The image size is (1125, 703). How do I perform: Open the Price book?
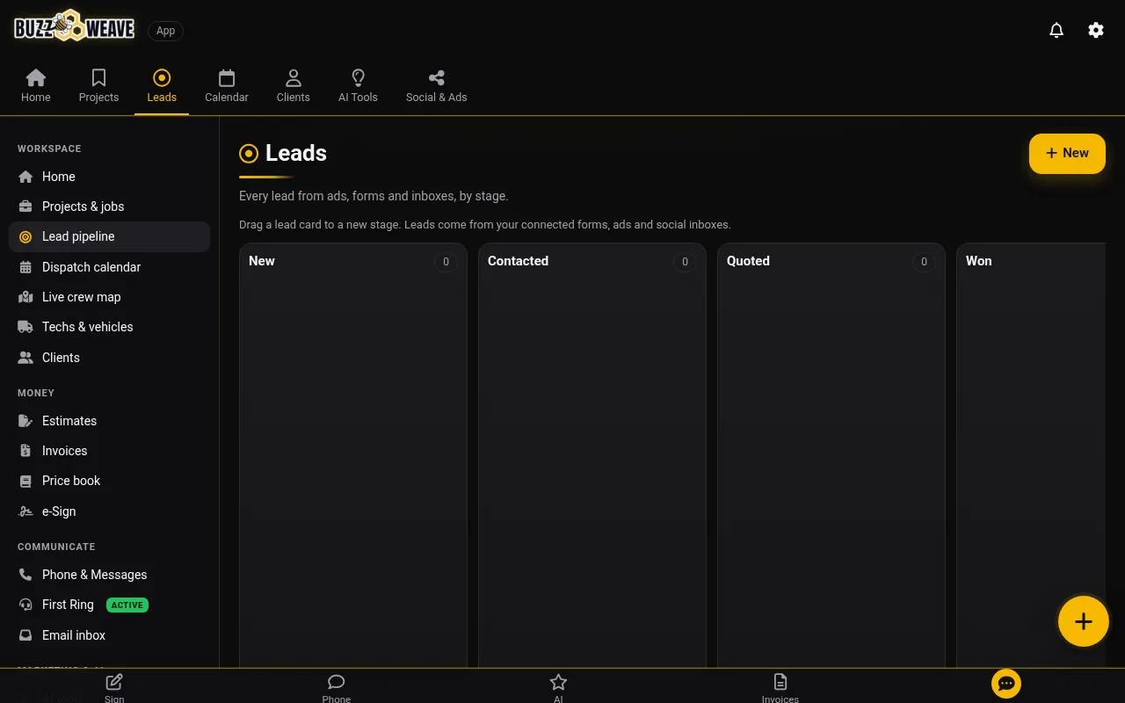click(109, 481)
